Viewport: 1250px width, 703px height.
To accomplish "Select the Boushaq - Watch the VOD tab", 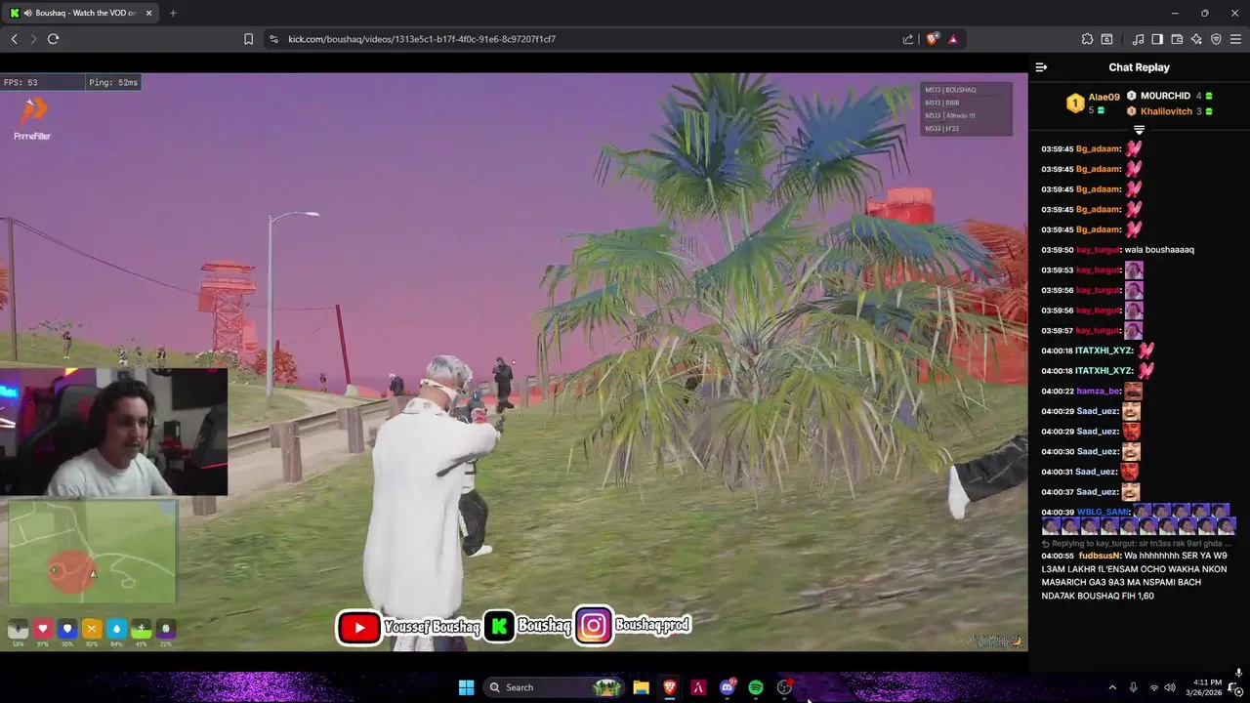I will point(80,13).
